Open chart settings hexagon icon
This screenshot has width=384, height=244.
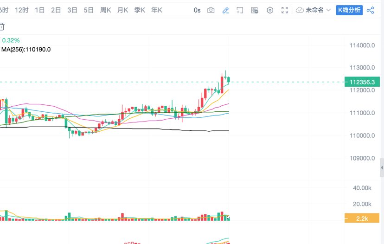[270, 10]
